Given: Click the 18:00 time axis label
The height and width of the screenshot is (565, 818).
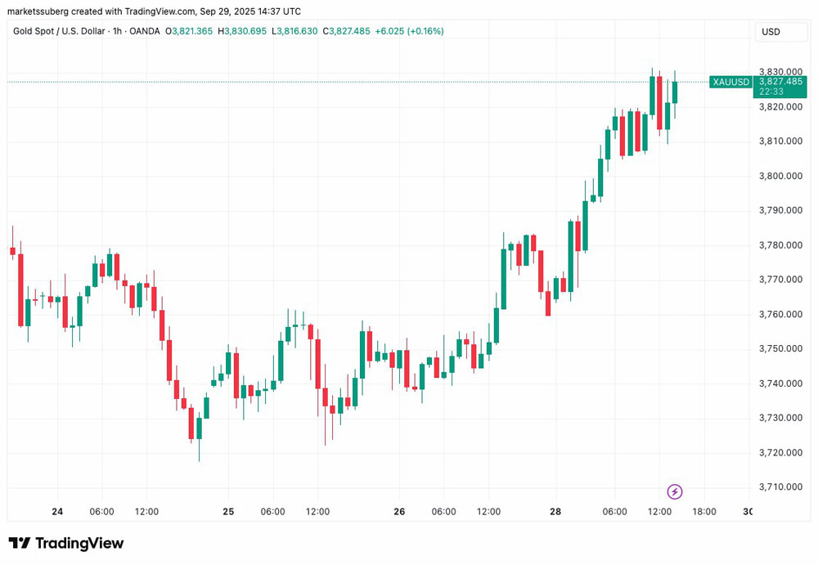Looking at the screenshot, I should (704, 511).
